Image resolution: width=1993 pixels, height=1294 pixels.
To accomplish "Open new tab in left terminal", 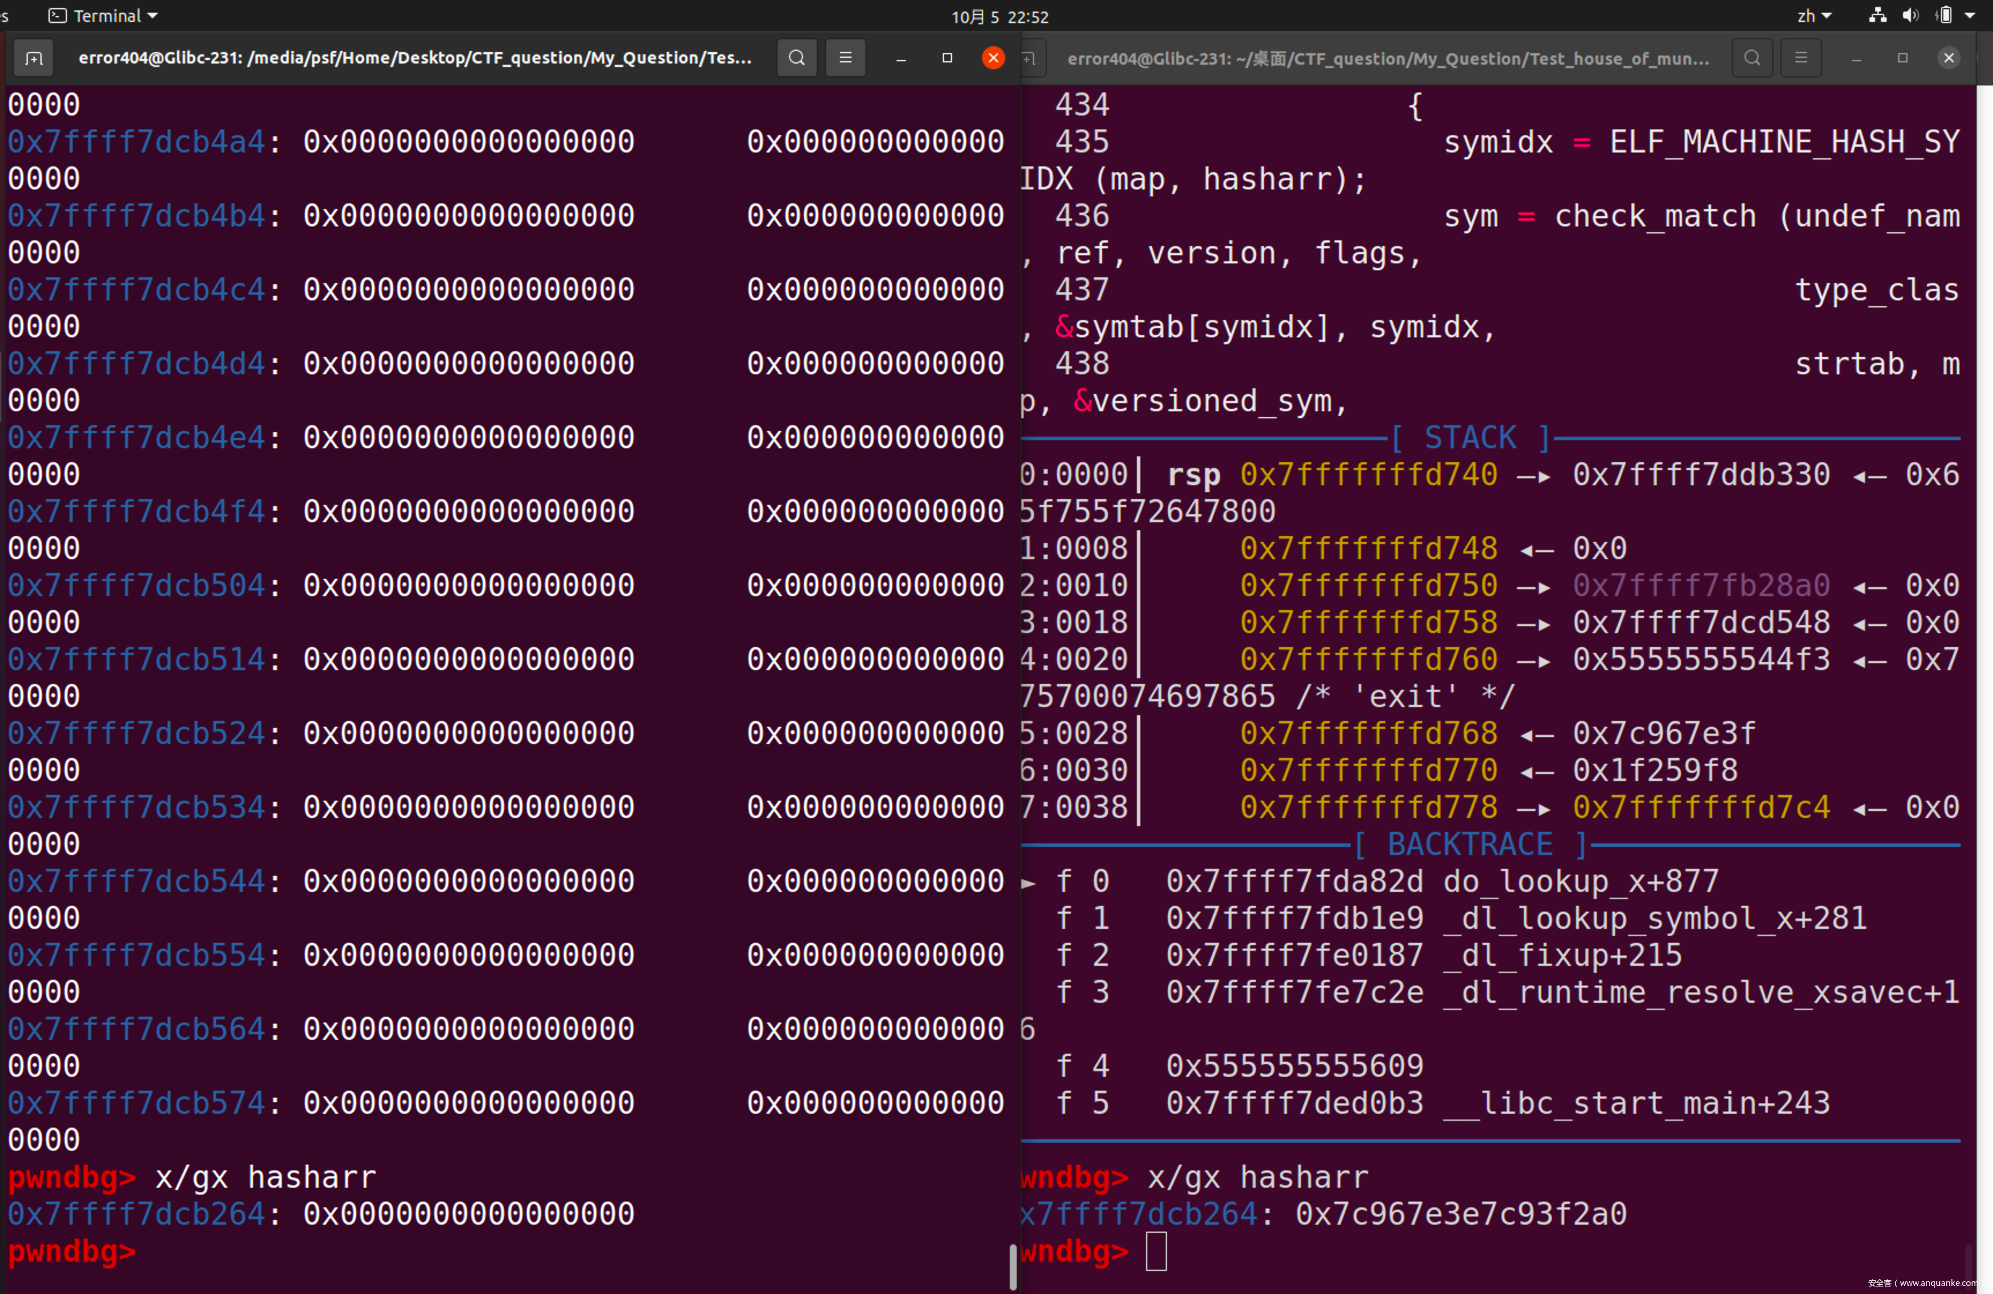I will [34, 58].
